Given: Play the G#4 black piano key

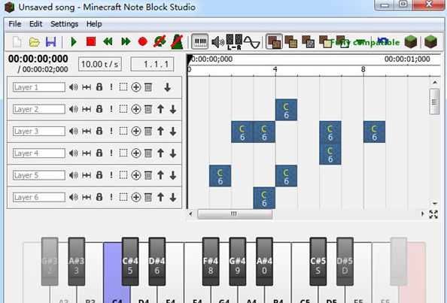Looking at the screenshot, I should point(238,262).
